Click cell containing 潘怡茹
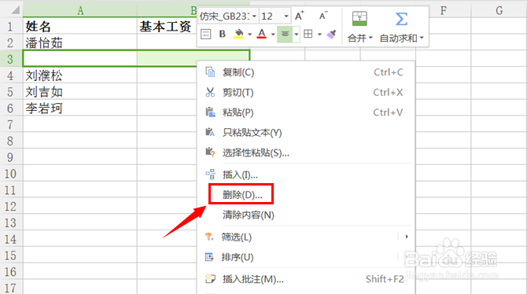The image size is (527, 294). point(80,42)
